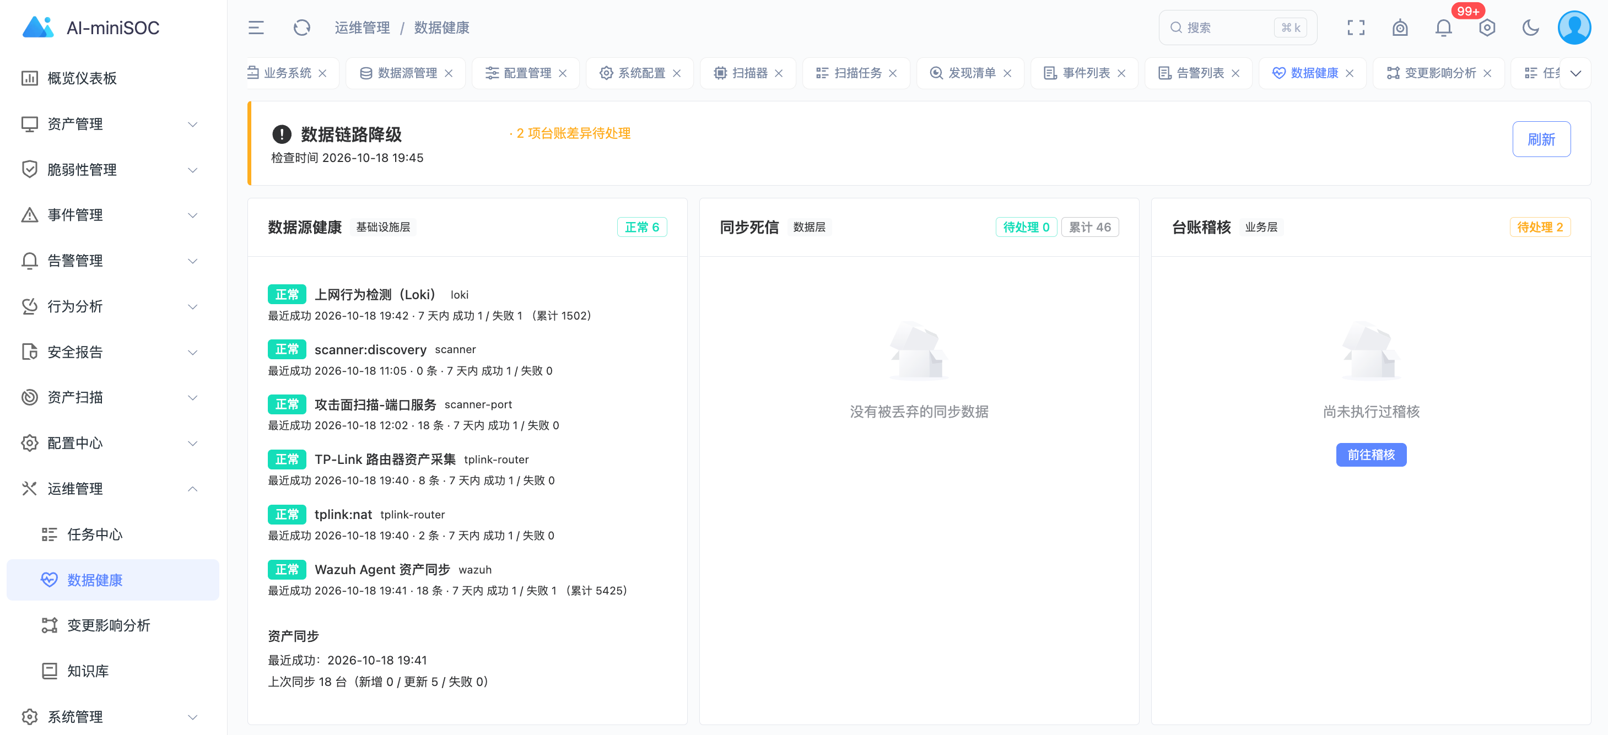Click the page reload icon
Viewport: 1608px width, 735px height.
pyautogui.click(x=302, y=28)
